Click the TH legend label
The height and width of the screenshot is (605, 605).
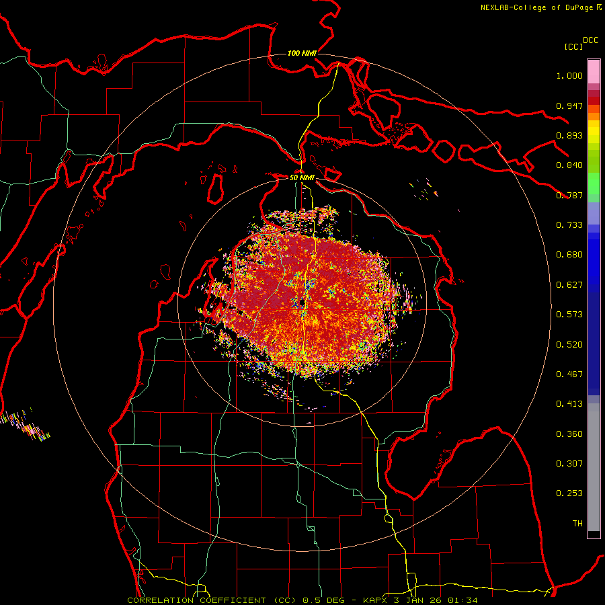pyautogui.click(x=577, y=524)
